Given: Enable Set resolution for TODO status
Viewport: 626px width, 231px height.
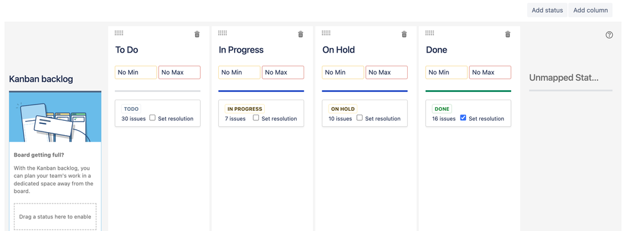Looking at the screenshot, I should click(x=152, y=118).
